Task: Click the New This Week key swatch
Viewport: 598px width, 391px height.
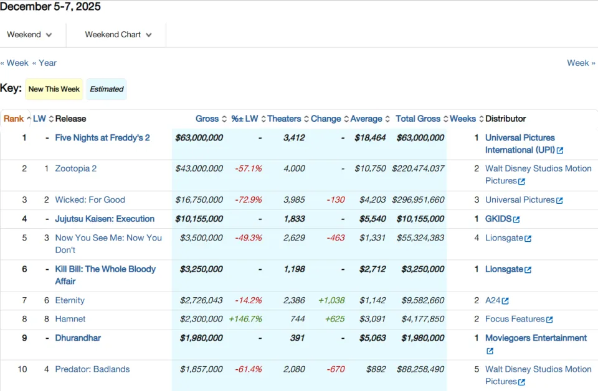Action: point(54,89)
